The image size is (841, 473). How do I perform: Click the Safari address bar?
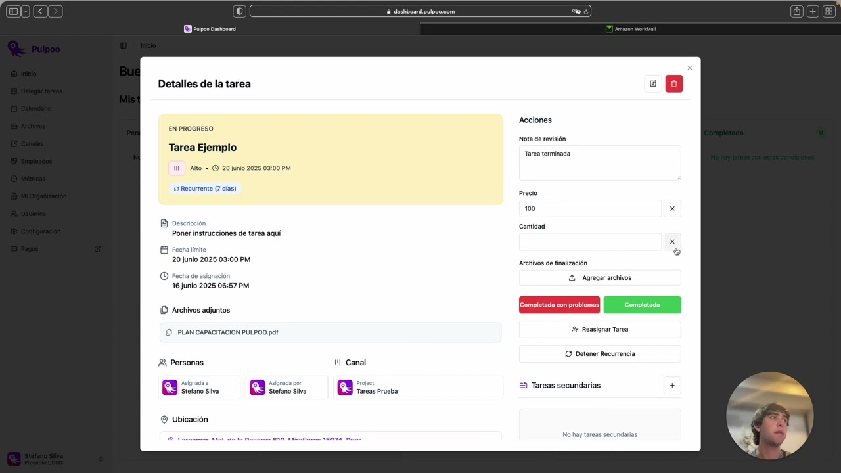pyautogui.click(x=420, y=11)
